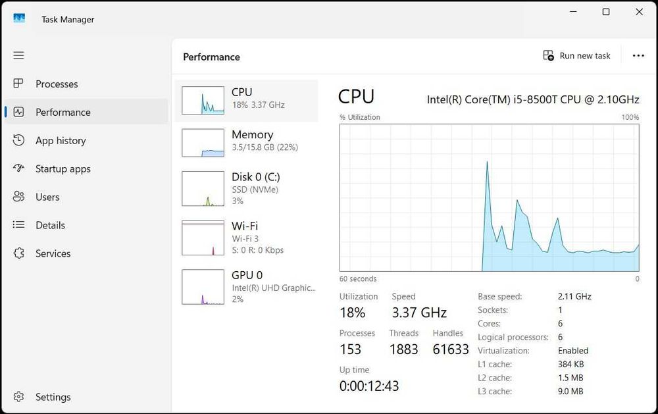
Task: Click the Services puzzle-gear icon
Action: pos(18,253)
